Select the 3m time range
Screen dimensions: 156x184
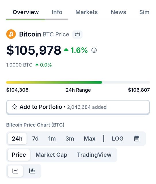(x=70, y=139)
